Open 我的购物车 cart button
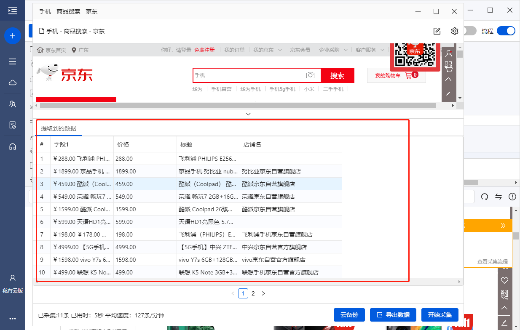Screen dimensions: 520x330 point(396,75)
